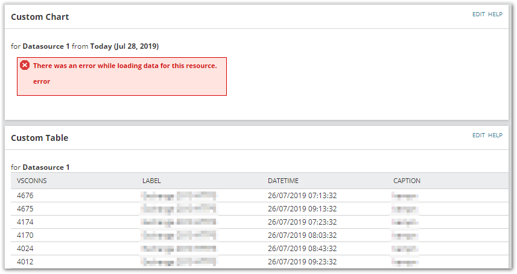Image resolution: width=517 pixels, height=274 pixels.
Task: Click the 4170 value in the table
Action: tap(25, 235)
